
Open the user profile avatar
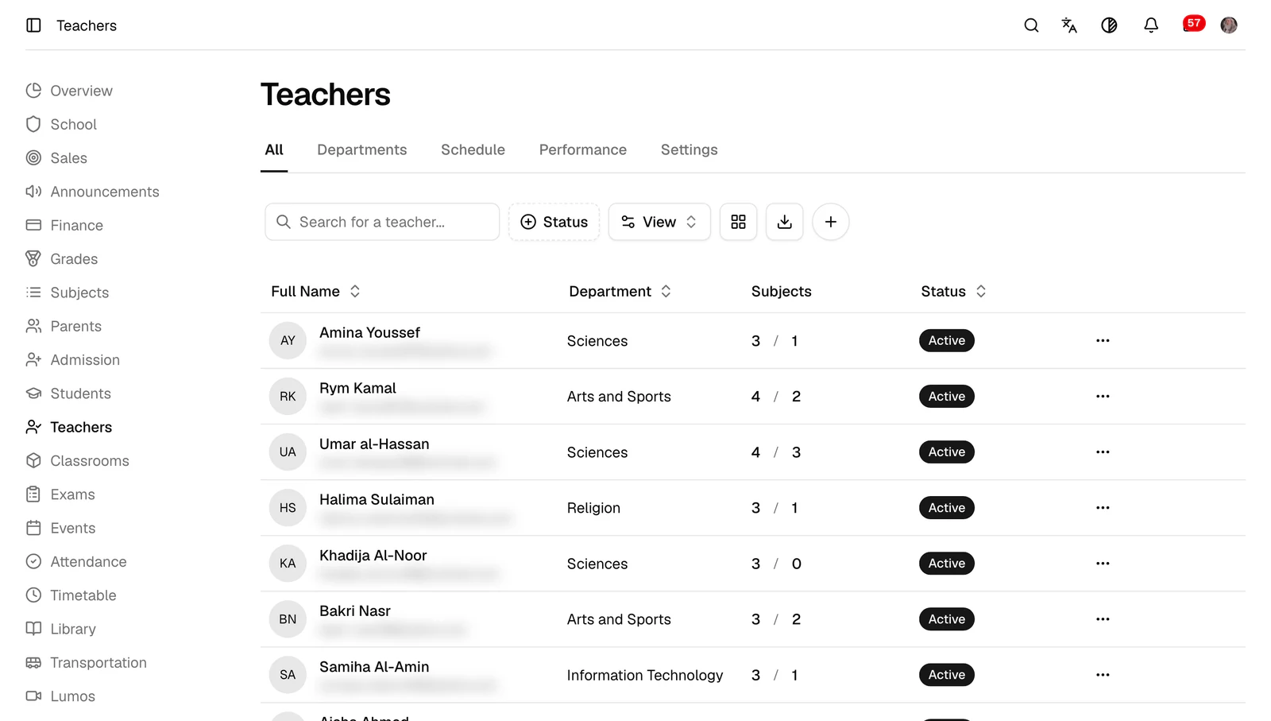[1229, 25]
